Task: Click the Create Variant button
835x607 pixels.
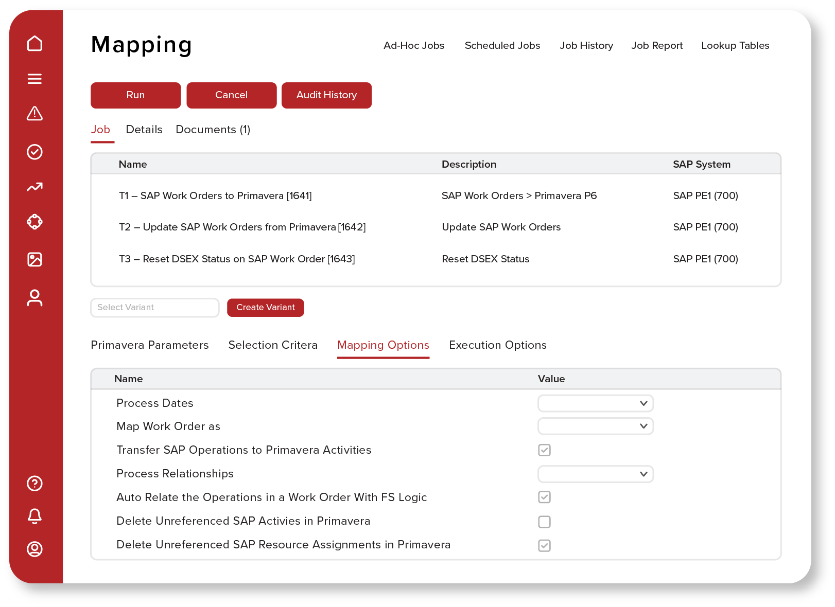Action: 266,308
